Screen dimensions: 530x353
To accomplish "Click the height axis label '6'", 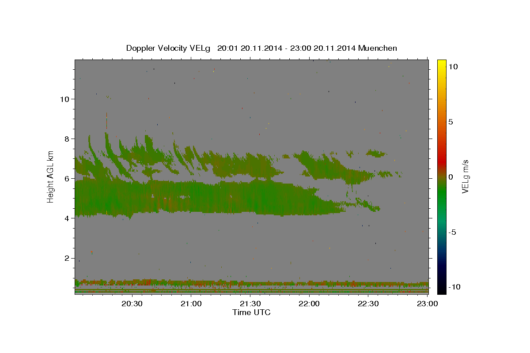I will [x=66, y=179].
